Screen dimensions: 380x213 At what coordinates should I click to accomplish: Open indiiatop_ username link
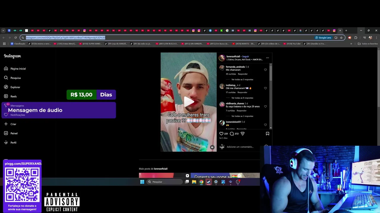231,85
